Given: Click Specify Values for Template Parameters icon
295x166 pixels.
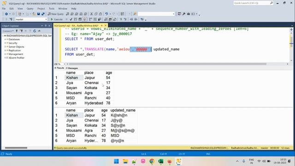Looking at the screenshot, I should tap(142, 19).
